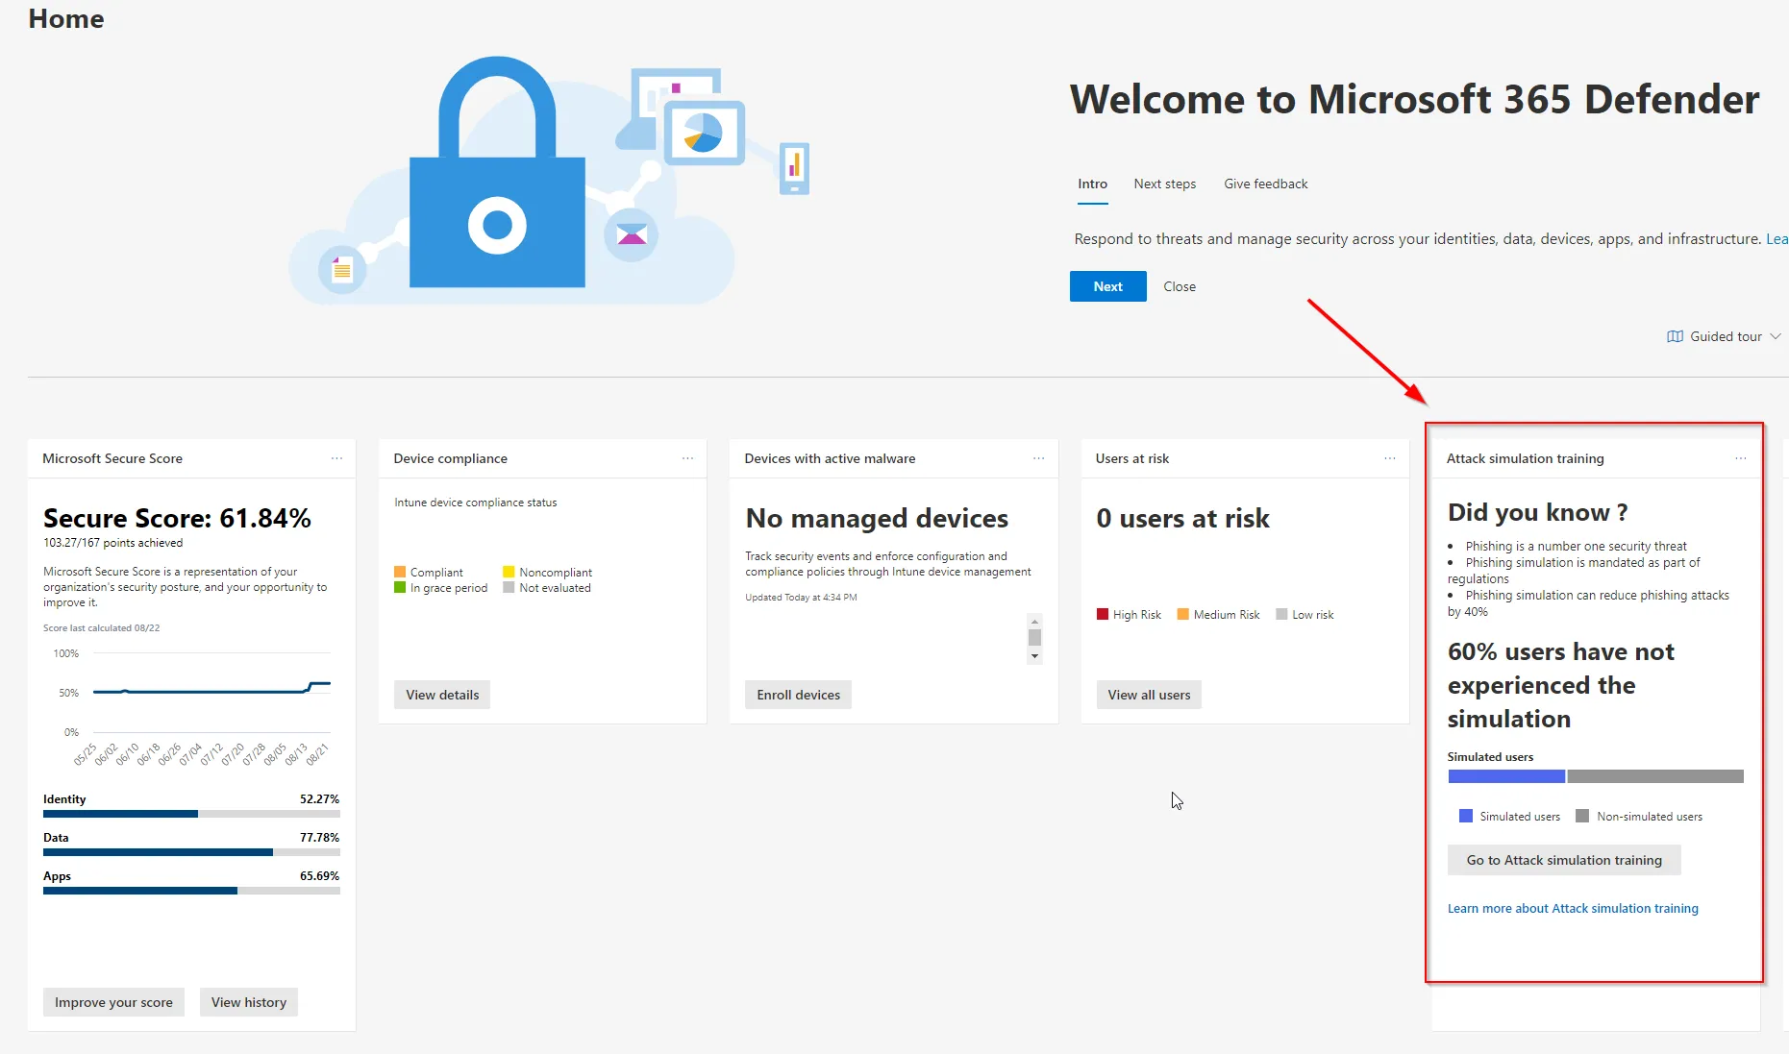The height and width of the screenshot is (1054, 1789).
Task: Click the Data 77.78% value
Action: [x=319, y=838]
